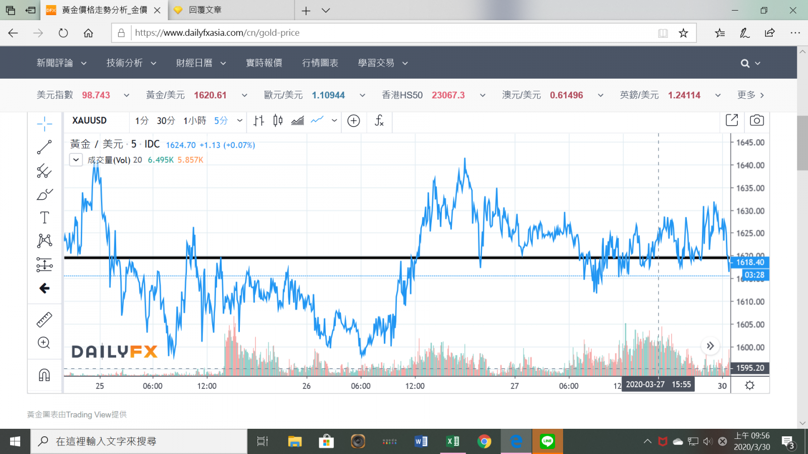Go to the browser home page

click(88, 33)
